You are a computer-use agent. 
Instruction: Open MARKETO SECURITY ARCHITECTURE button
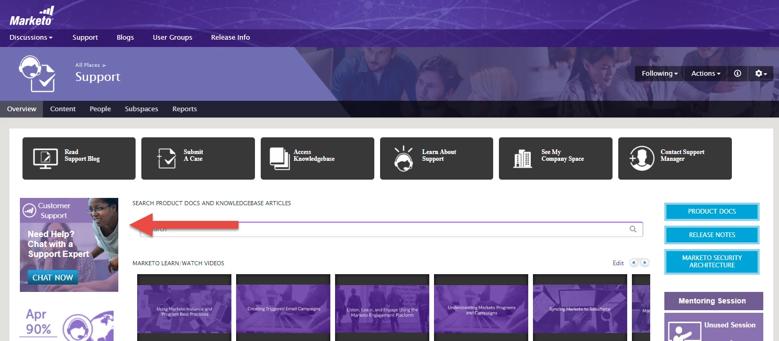tap(712, 262)
